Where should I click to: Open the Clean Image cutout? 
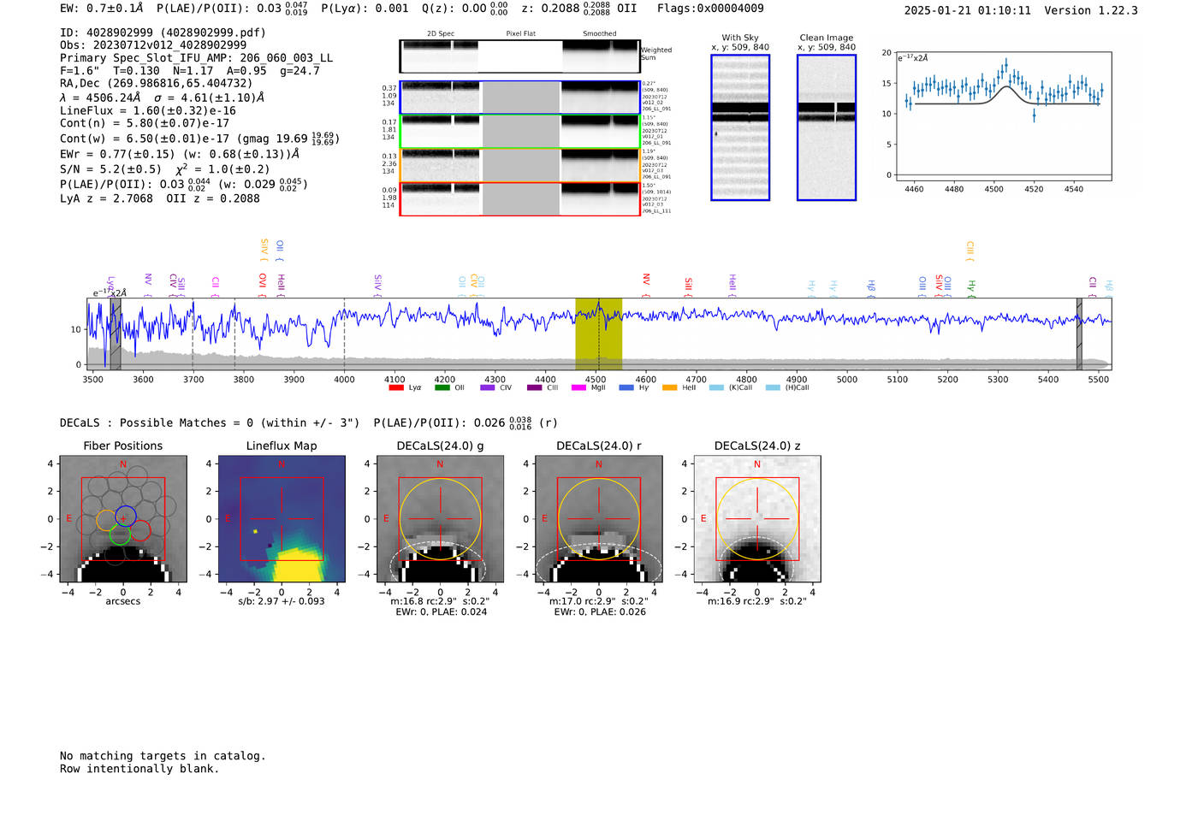click(x=827, y=127)
